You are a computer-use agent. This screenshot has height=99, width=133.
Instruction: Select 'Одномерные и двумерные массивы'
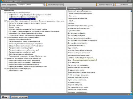(21, 54)
